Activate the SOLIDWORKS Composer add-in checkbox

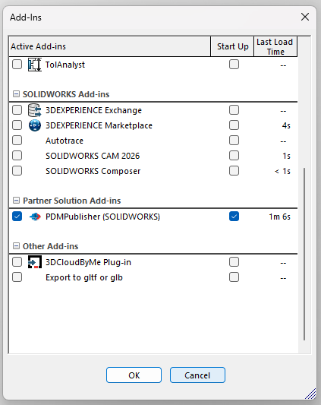click(17, 171)
